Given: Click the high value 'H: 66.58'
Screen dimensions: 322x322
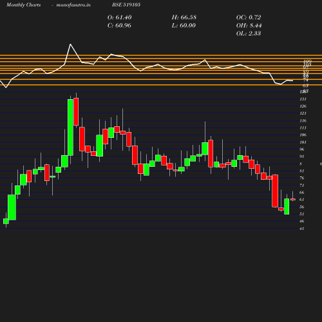Looking at the screenshot, I should tap(184, 17).
